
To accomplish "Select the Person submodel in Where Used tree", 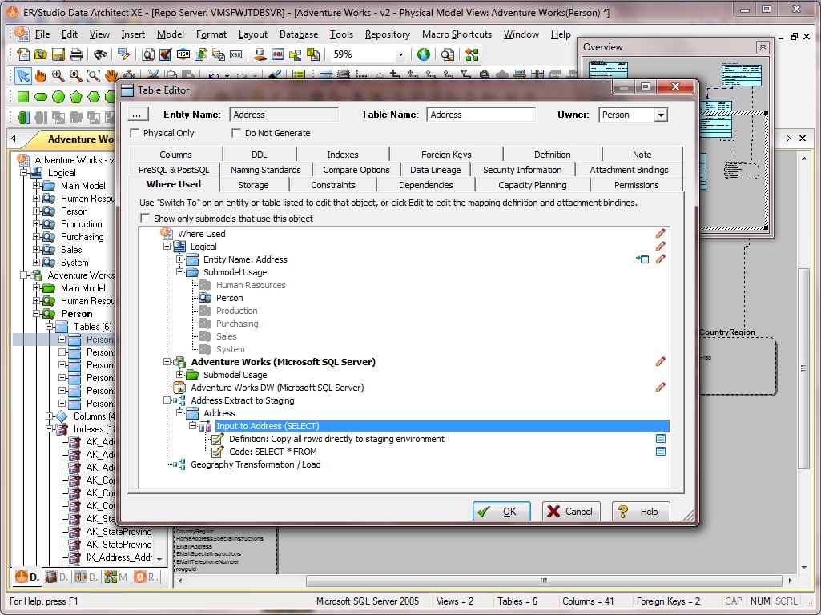I will [x=229, y=298].
